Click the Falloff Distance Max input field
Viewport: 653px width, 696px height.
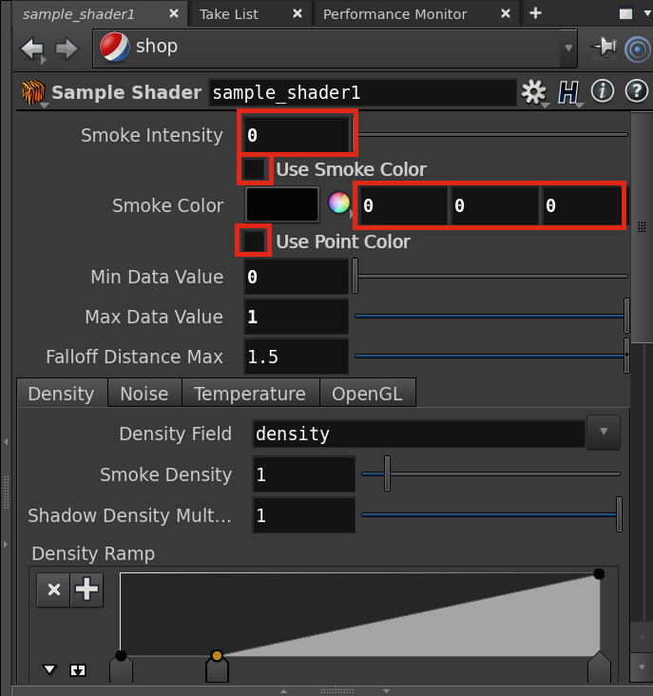296,357
